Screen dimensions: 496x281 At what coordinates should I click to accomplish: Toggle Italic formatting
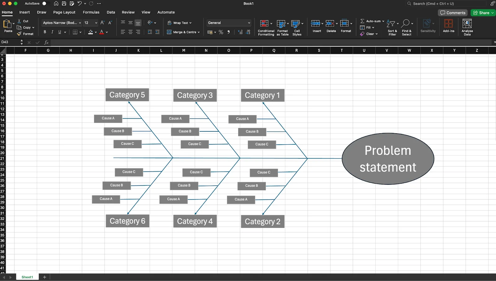52,32
